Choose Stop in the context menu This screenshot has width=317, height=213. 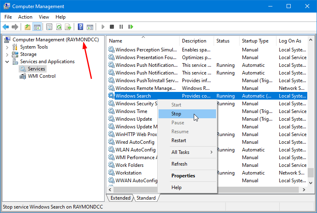click(x=187, y=114)
